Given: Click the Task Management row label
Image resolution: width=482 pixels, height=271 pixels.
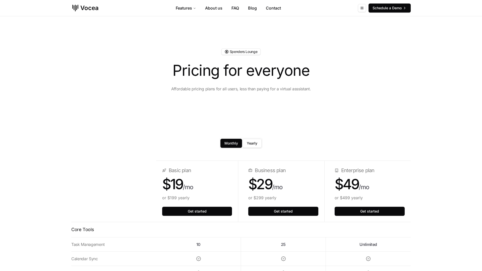Looking at the screenshot, I should pyautogui.click(x=88, y=244).
